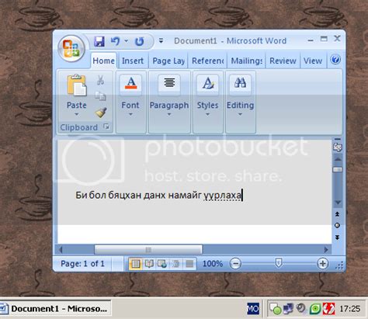Click the Page: 1 of 1 status indicator

pos(82,264)
